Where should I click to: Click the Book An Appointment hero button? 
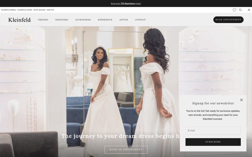126,150
